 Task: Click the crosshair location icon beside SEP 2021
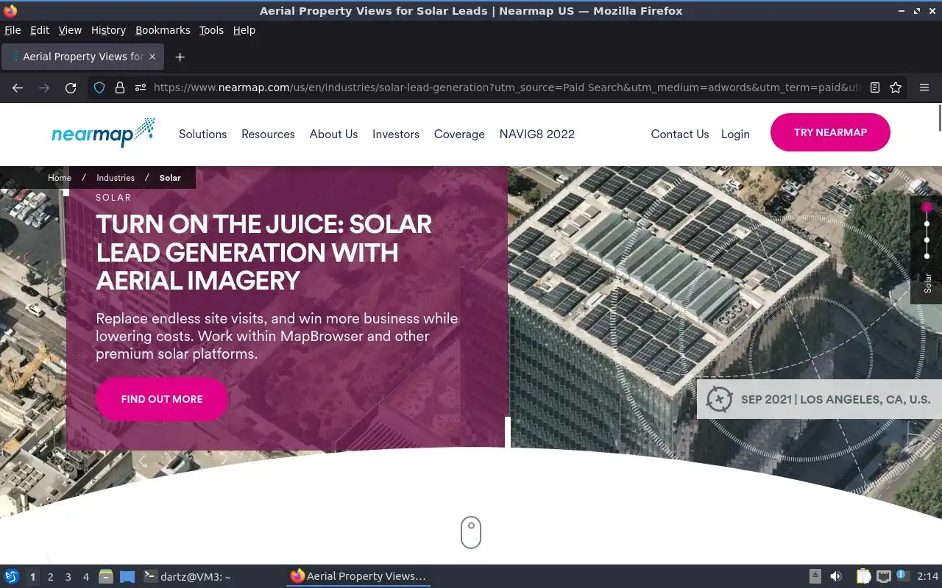click(719, 399)
